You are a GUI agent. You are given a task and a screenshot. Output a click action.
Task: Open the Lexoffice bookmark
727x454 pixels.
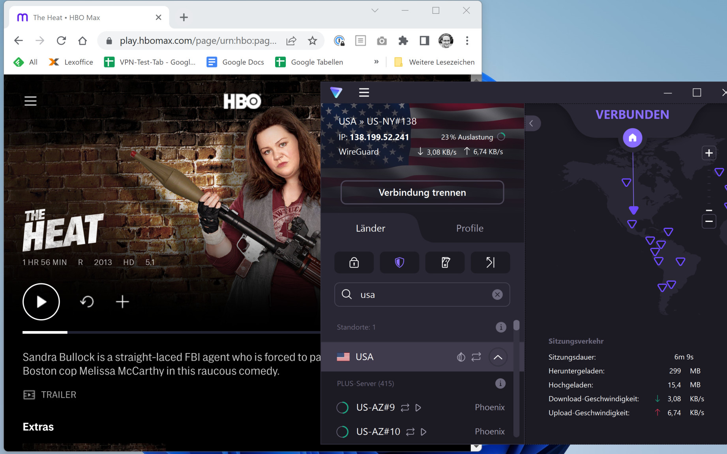71,62
